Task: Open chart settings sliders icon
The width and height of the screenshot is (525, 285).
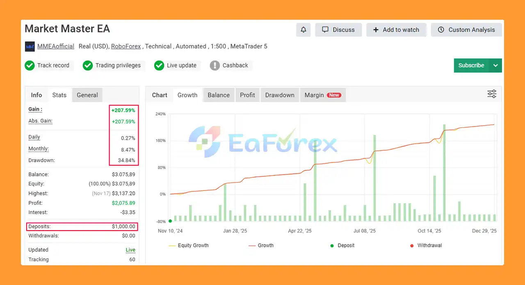Action: pyautogui.click(x=492, y=94)
